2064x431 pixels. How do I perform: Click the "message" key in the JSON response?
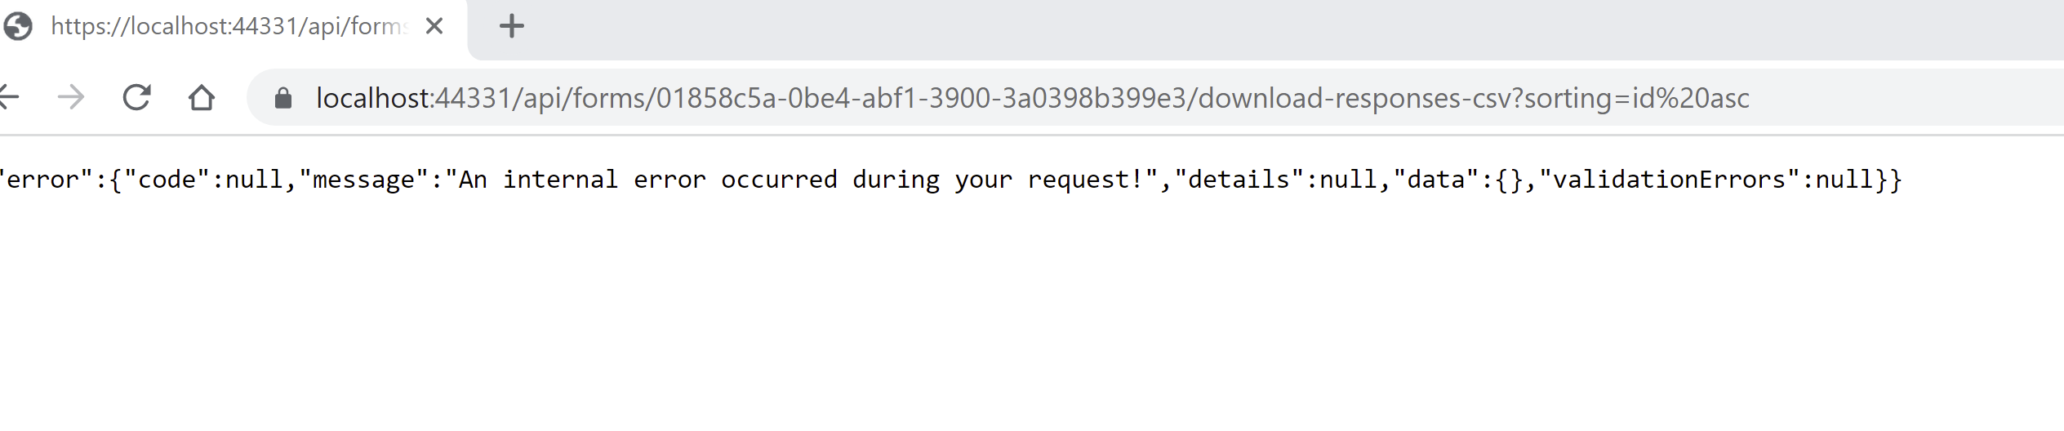click(x=363, y=180)
